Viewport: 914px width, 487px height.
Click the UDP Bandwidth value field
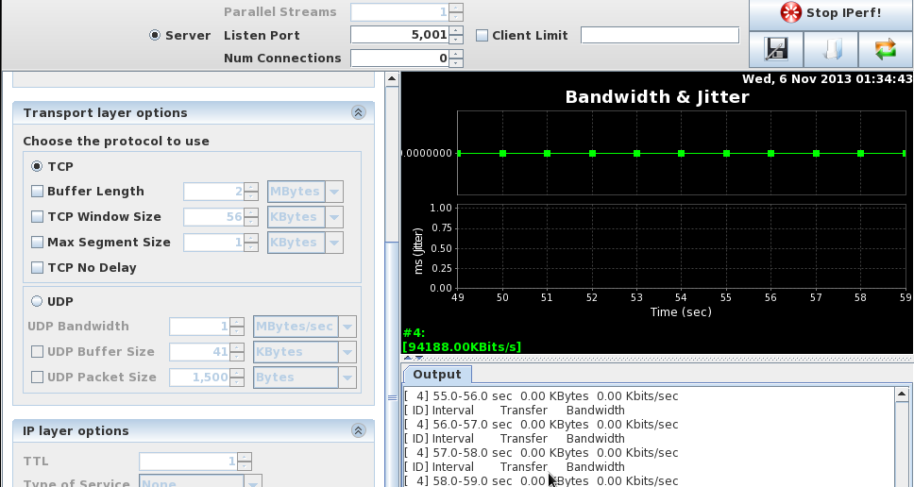pyautogui.click(x=200, y=327)
